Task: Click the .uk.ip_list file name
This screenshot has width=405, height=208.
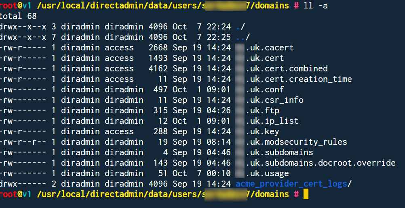Action: (x=272, y=121)
